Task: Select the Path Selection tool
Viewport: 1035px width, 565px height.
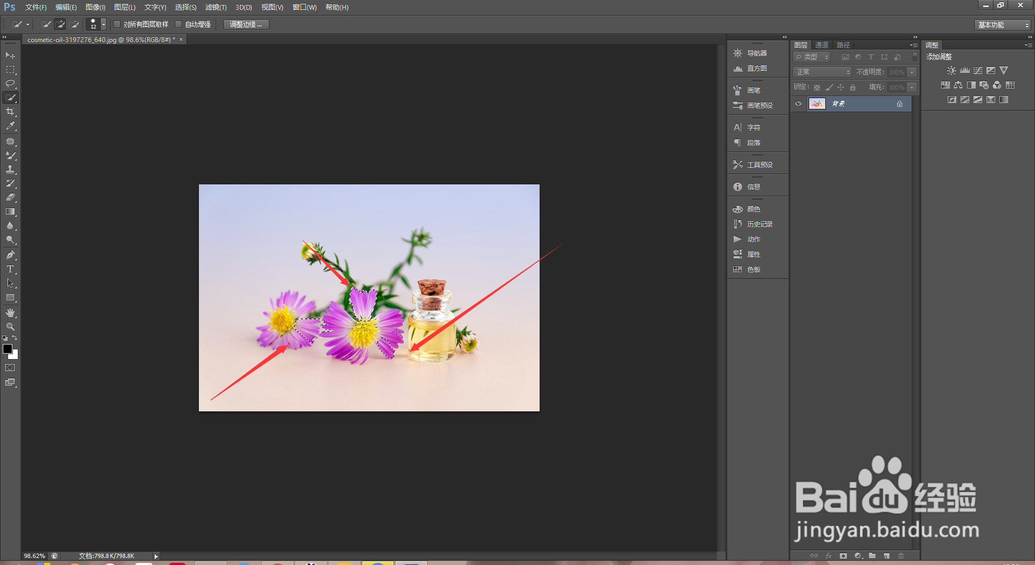Action: click(x=10, y=283)
